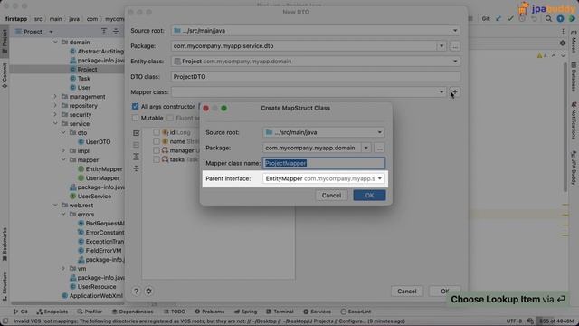Open the Spring tool window tab
This screenshot has height=326, width=579.
[245, 312]
